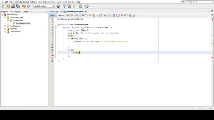214x120 pixels.
Task: Open the Refactor menu
Action: pyautogui.click(x=34, y=2)
